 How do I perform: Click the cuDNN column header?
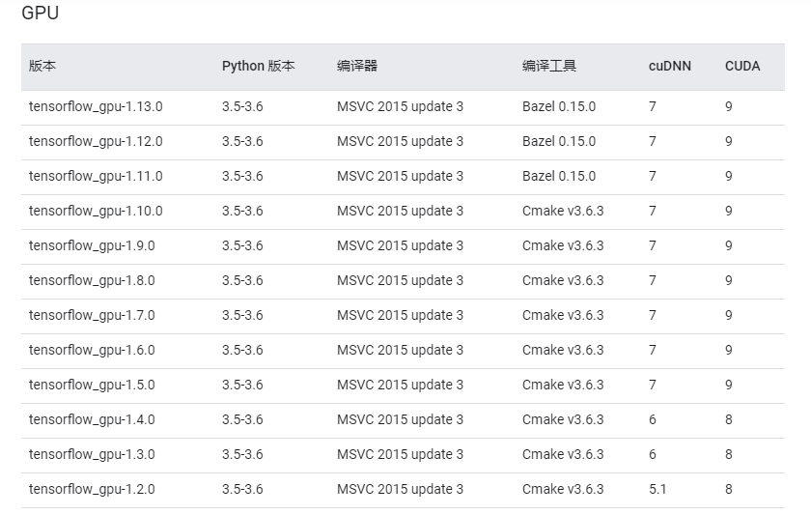coord(670,67)
